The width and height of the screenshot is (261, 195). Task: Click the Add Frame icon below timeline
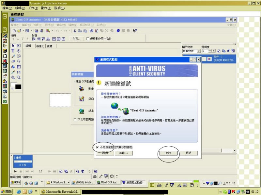(61, 171)
